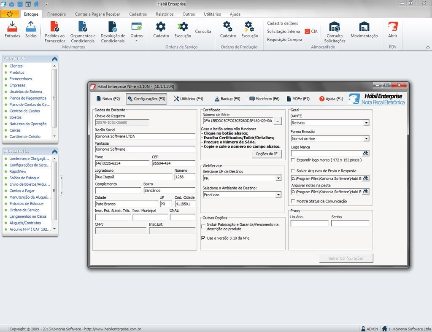Open quick access toolbar customize arrow
Image resolution: width=432 pixels, height=332 pixels.
46,4
